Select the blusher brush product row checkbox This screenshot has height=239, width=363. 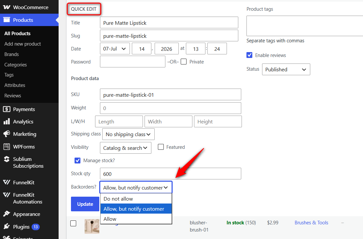(73, 223)
